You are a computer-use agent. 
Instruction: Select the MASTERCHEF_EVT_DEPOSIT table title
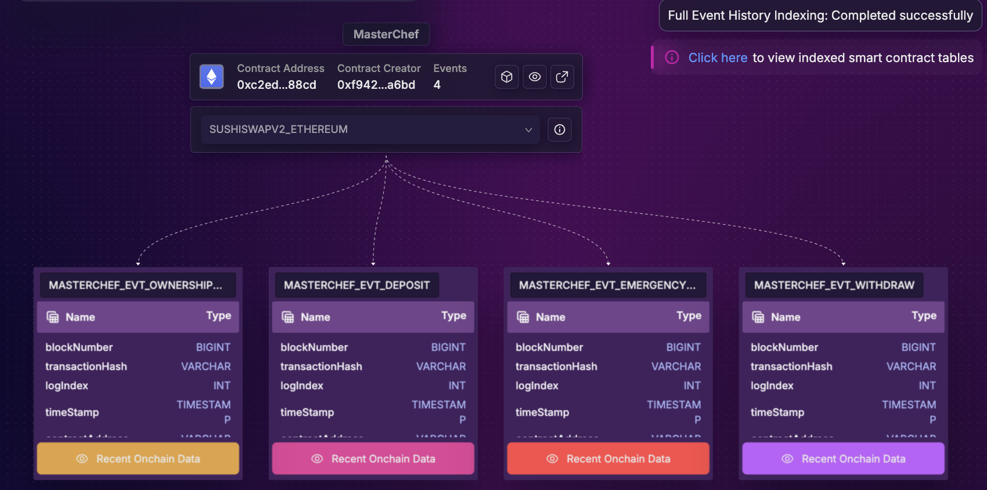click(356, 285)
